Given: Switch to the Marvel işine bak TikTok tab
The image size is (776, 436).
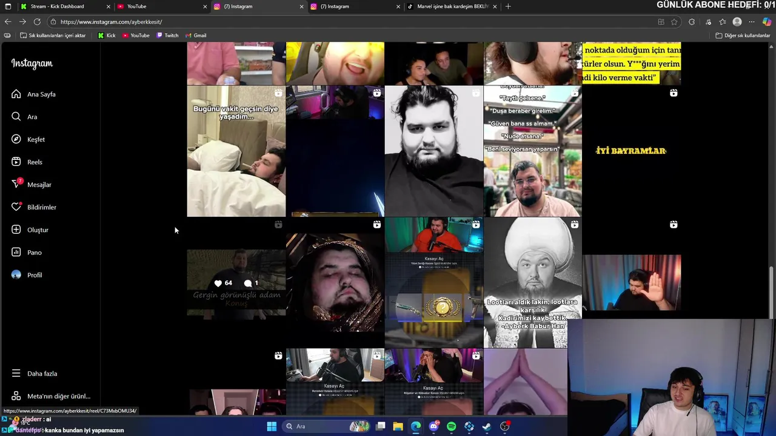Looking at the screenshot, I should [452, 6].
